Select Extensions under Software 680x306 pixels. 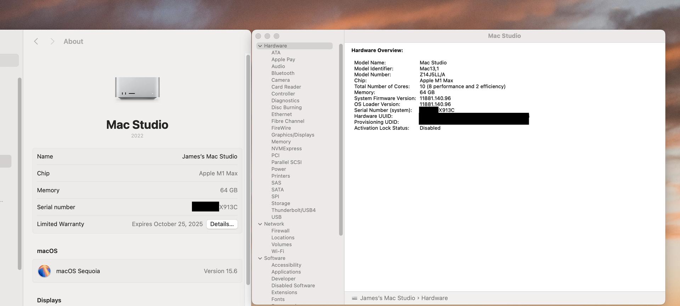(284, 293)
